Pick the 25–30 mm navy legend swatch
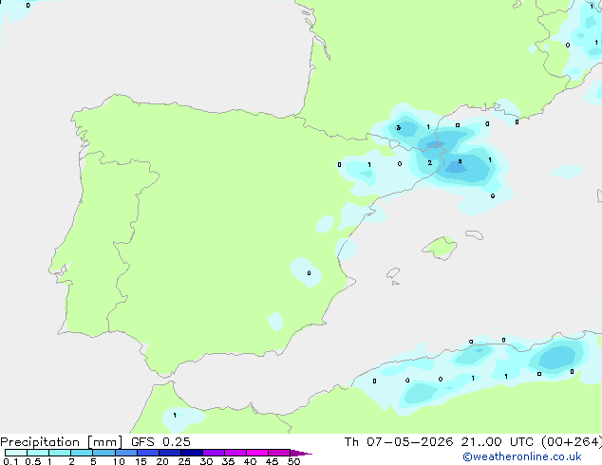The height and width of the screenshot is (465, 602). (x=192, y=453)
